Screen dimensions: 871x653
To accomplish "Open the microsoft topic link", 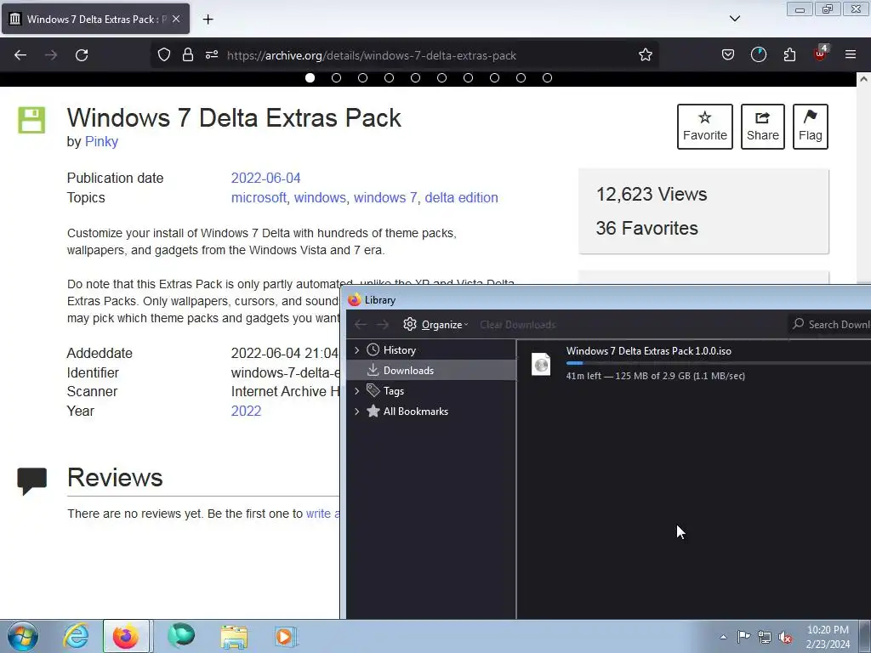I will [259, 197].
